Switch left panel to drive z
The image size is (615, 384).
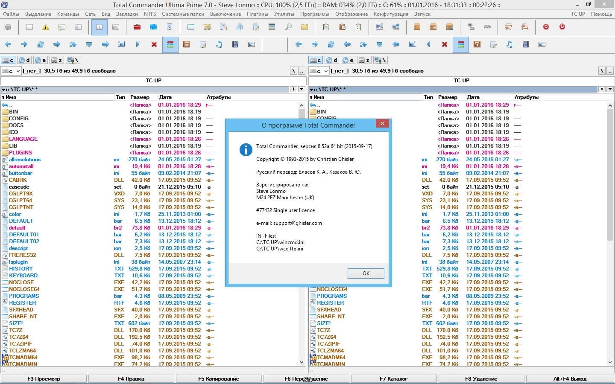pos(57,60)
